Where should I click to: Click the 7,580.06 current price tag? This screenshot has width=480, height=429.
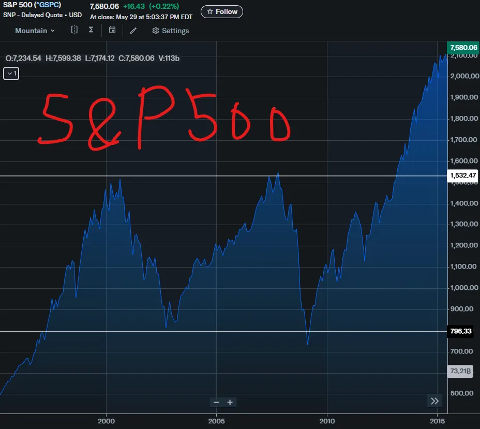pyautogui.click(x=463, y=48)
